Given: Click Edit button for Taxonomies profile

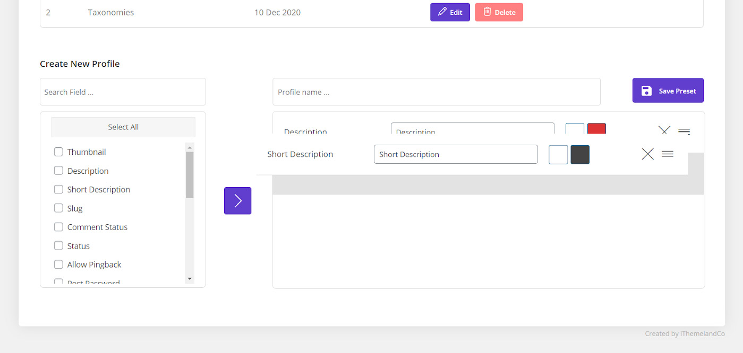Looking at the screenshot, I should click(x=450, y=12).
